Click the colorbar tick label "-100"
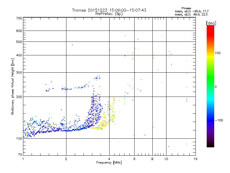Viewport: 230px width, 173px height. point(219,120)
